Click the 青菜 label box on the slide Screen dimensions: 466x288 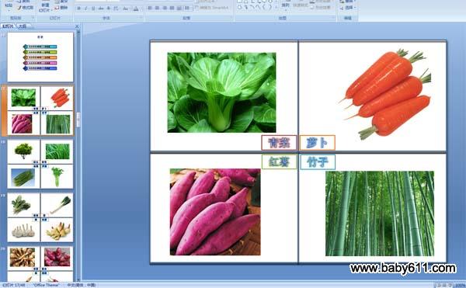click(279, 143)
